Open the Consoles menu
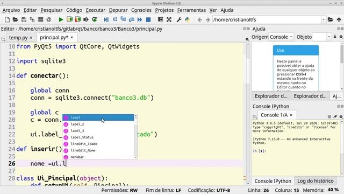Screen dimensions: 344x194 [141, 10]
